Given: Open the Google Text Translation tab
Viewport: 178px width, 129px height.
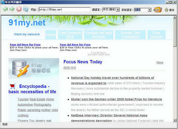Looking at the screenshot, I should [130, 35].
